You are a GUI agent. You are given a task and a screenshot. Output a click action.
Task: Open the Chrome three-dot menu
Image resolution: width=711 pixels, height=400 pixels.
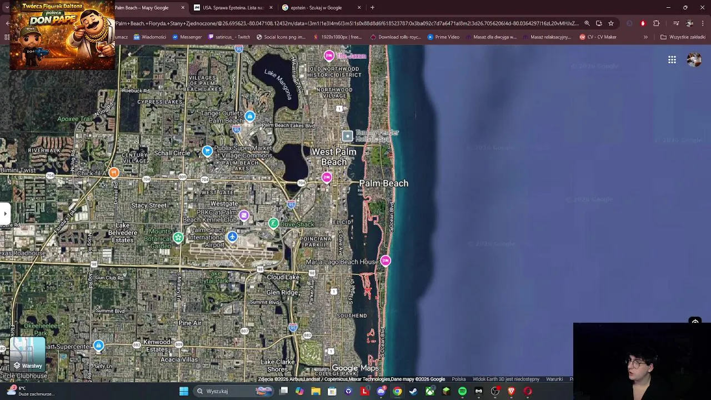[703, 23]
